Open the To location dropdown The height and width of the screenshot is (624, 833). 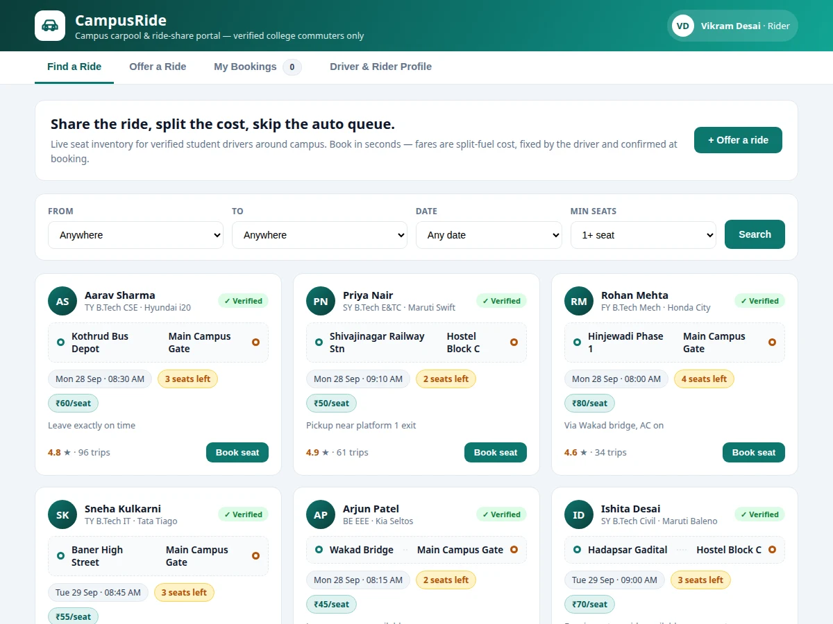tap(319, 235)
